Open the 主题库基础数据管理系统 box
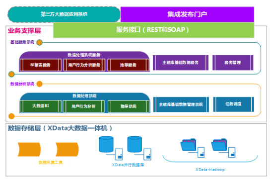 (181, 104)
